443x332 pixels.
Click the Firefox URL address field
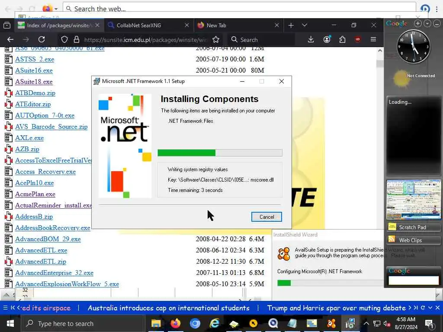click(x=145, y=40)
